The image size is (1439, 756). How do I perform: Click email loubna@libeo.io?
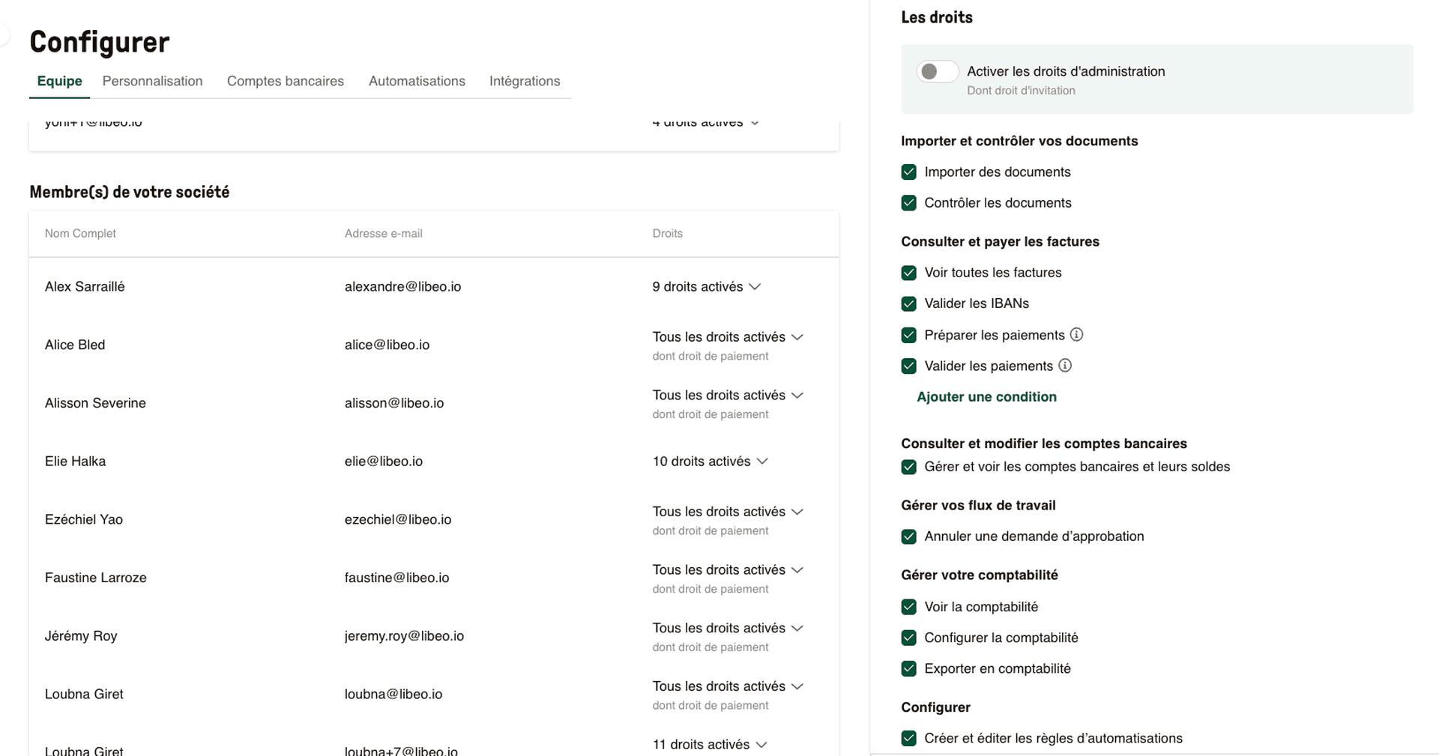(393, 694)
